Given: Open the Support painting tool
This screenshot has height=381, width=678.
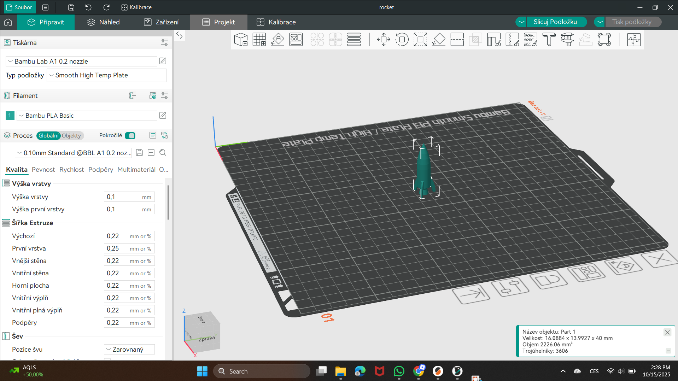Looking at the screenshot, I should (494, 39).
